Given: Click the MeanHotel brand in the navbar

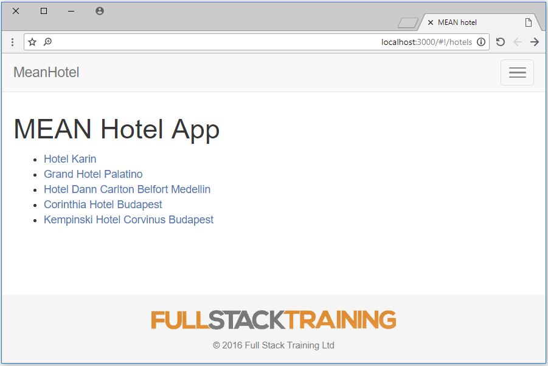Looking at the screenshot, I should tap(46, 72).
